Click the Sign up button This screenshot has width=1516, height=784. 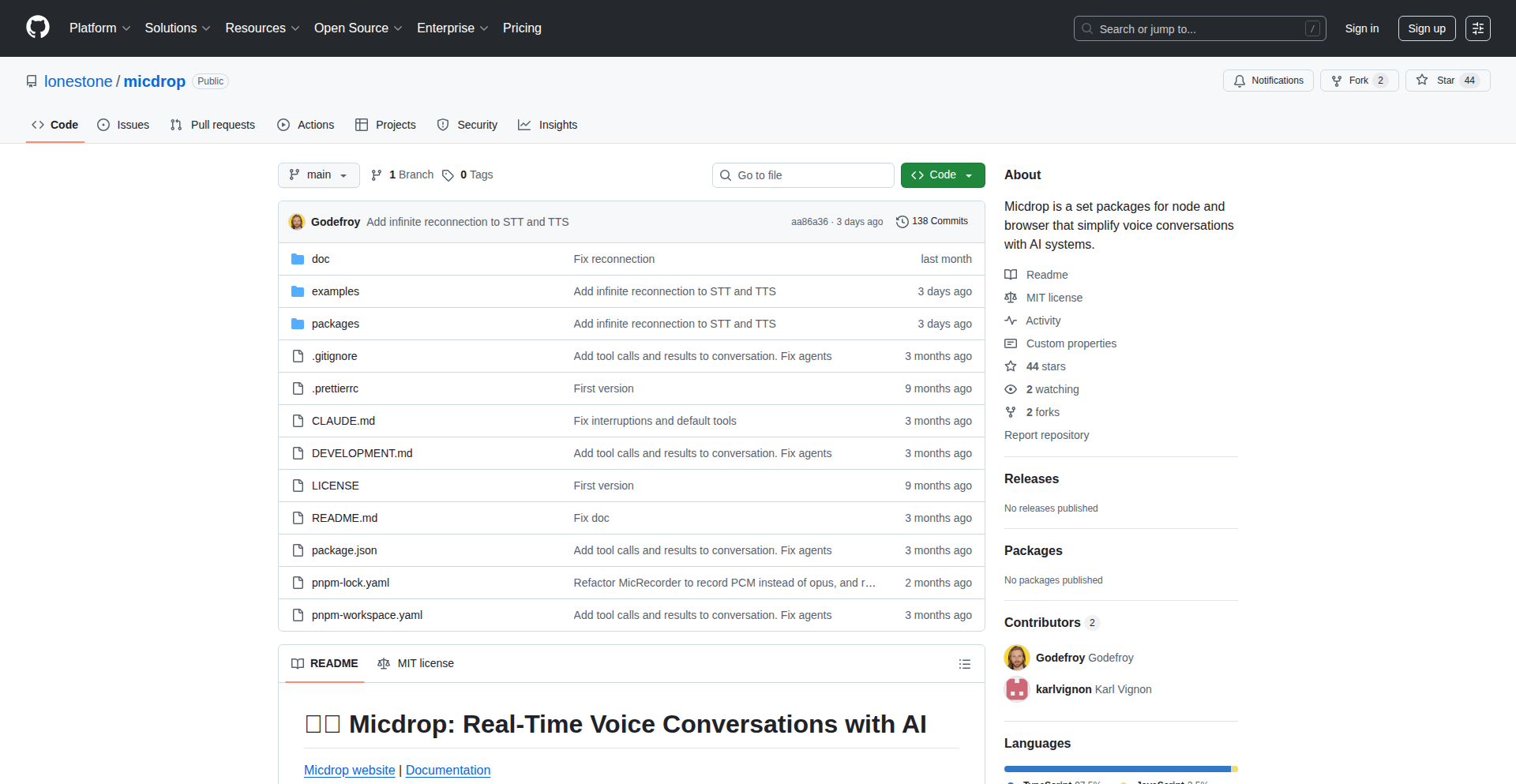pyautogui.click(x=1427, y=28)
